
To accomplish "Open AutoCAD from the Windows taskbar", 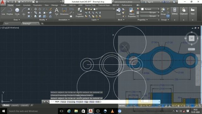I will click(91, 111).
